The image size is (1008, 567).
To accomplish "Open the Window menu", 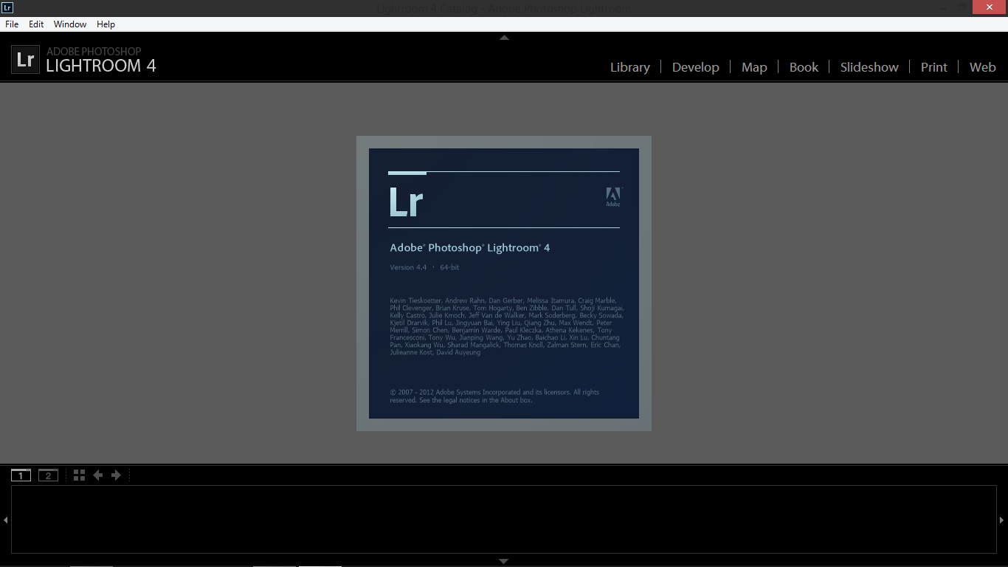I will click(70, 24).
